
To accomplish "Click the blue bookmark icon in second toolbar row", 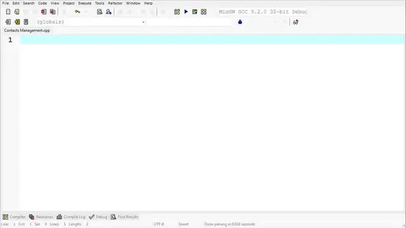I will point(26,22).
